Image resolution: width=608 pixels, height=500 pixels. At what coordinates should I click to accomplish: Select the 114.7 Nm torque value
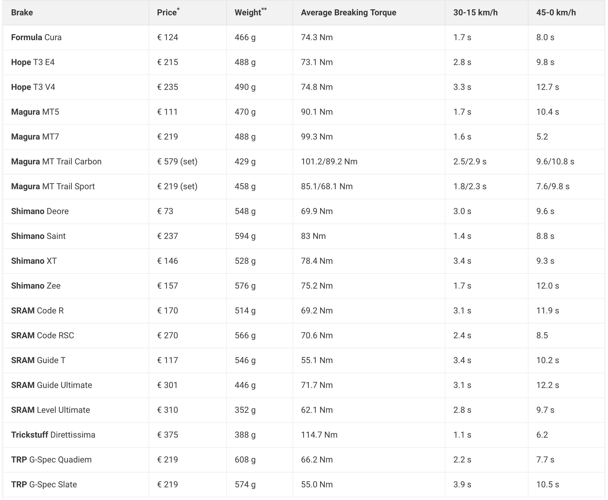coord(319,435)
